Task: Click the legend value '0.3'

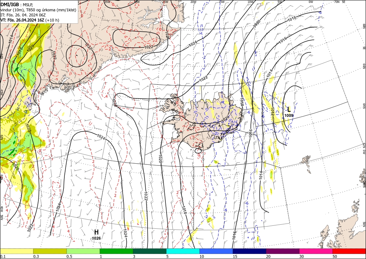Action: [x=36, y=256]
